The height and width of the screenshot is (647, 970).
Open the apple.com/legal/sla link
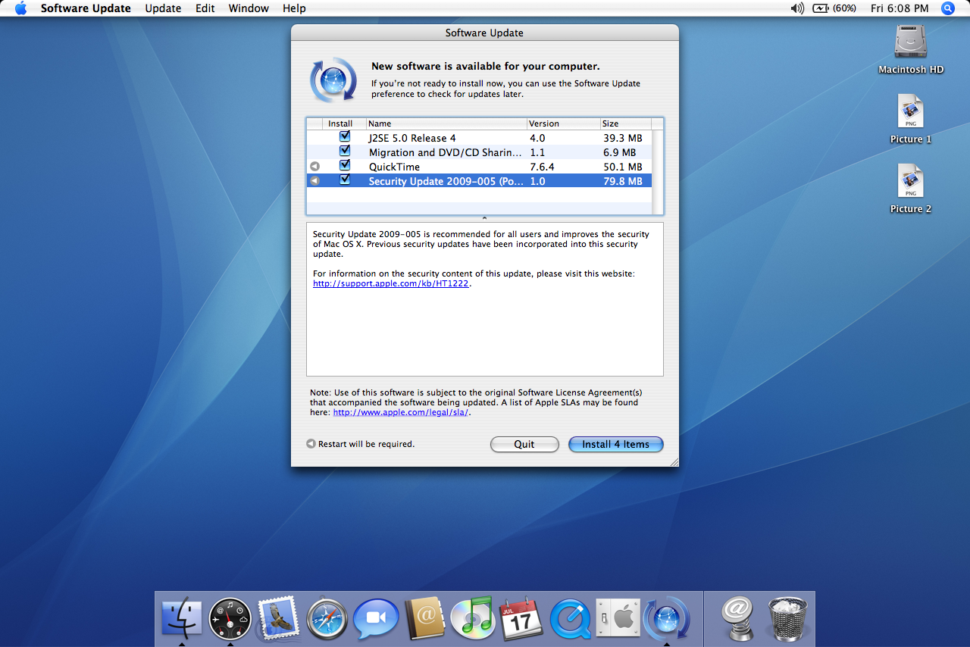[x=401, y=413]
